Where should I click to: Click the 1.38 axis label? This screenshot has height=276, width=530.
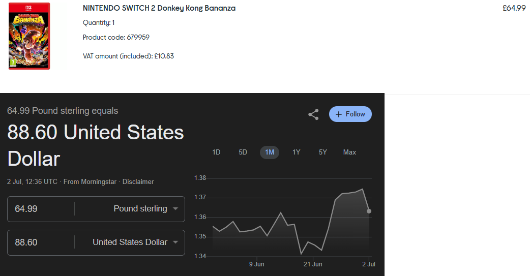200,178
